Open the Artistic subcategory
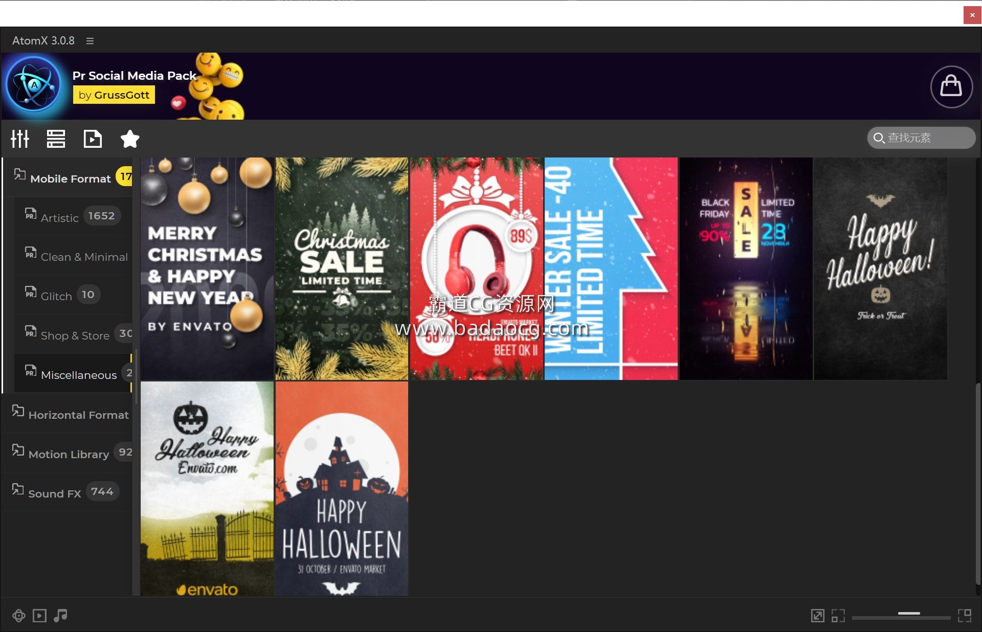This screenshot has height=632, width=982. coord(73,217)
